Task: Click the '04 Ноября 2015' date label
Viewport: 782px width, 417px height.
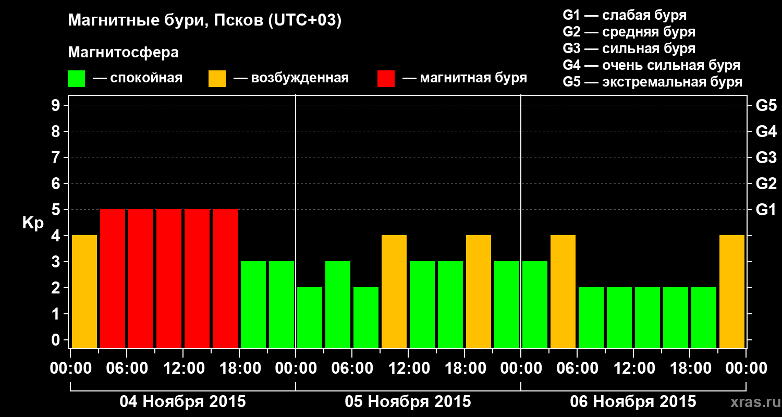Action: pyautogui.click(x=182, y=402)
